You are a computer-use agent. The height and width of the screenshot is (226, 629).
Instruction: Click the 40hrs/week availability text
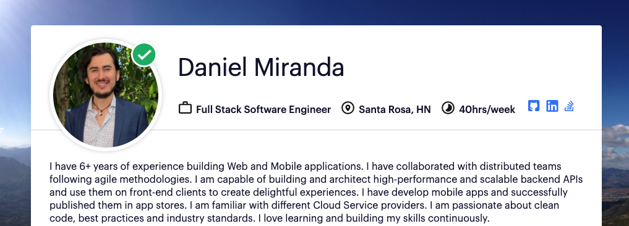(x=487, y=109)
